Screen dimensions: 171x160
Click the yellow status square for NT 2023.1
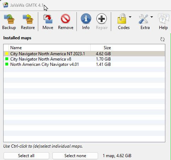coord(7,54)
